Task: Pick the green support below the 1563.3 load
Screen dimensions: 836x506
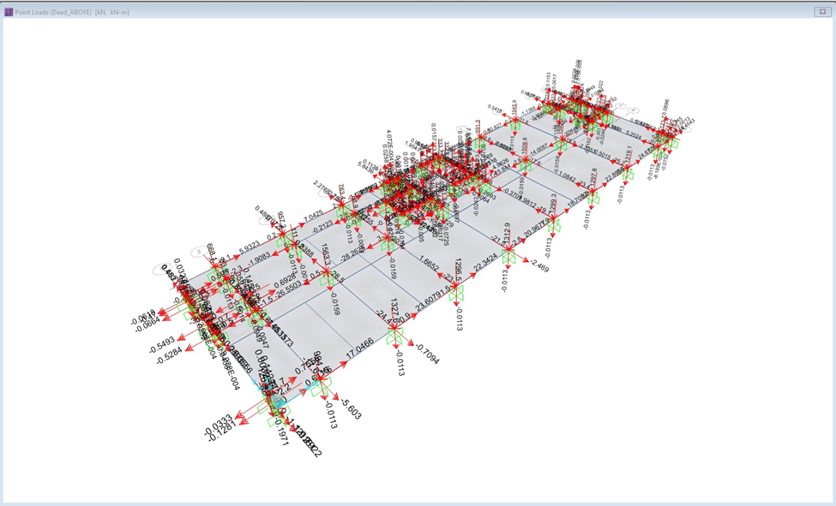Action: pos(328,277)
